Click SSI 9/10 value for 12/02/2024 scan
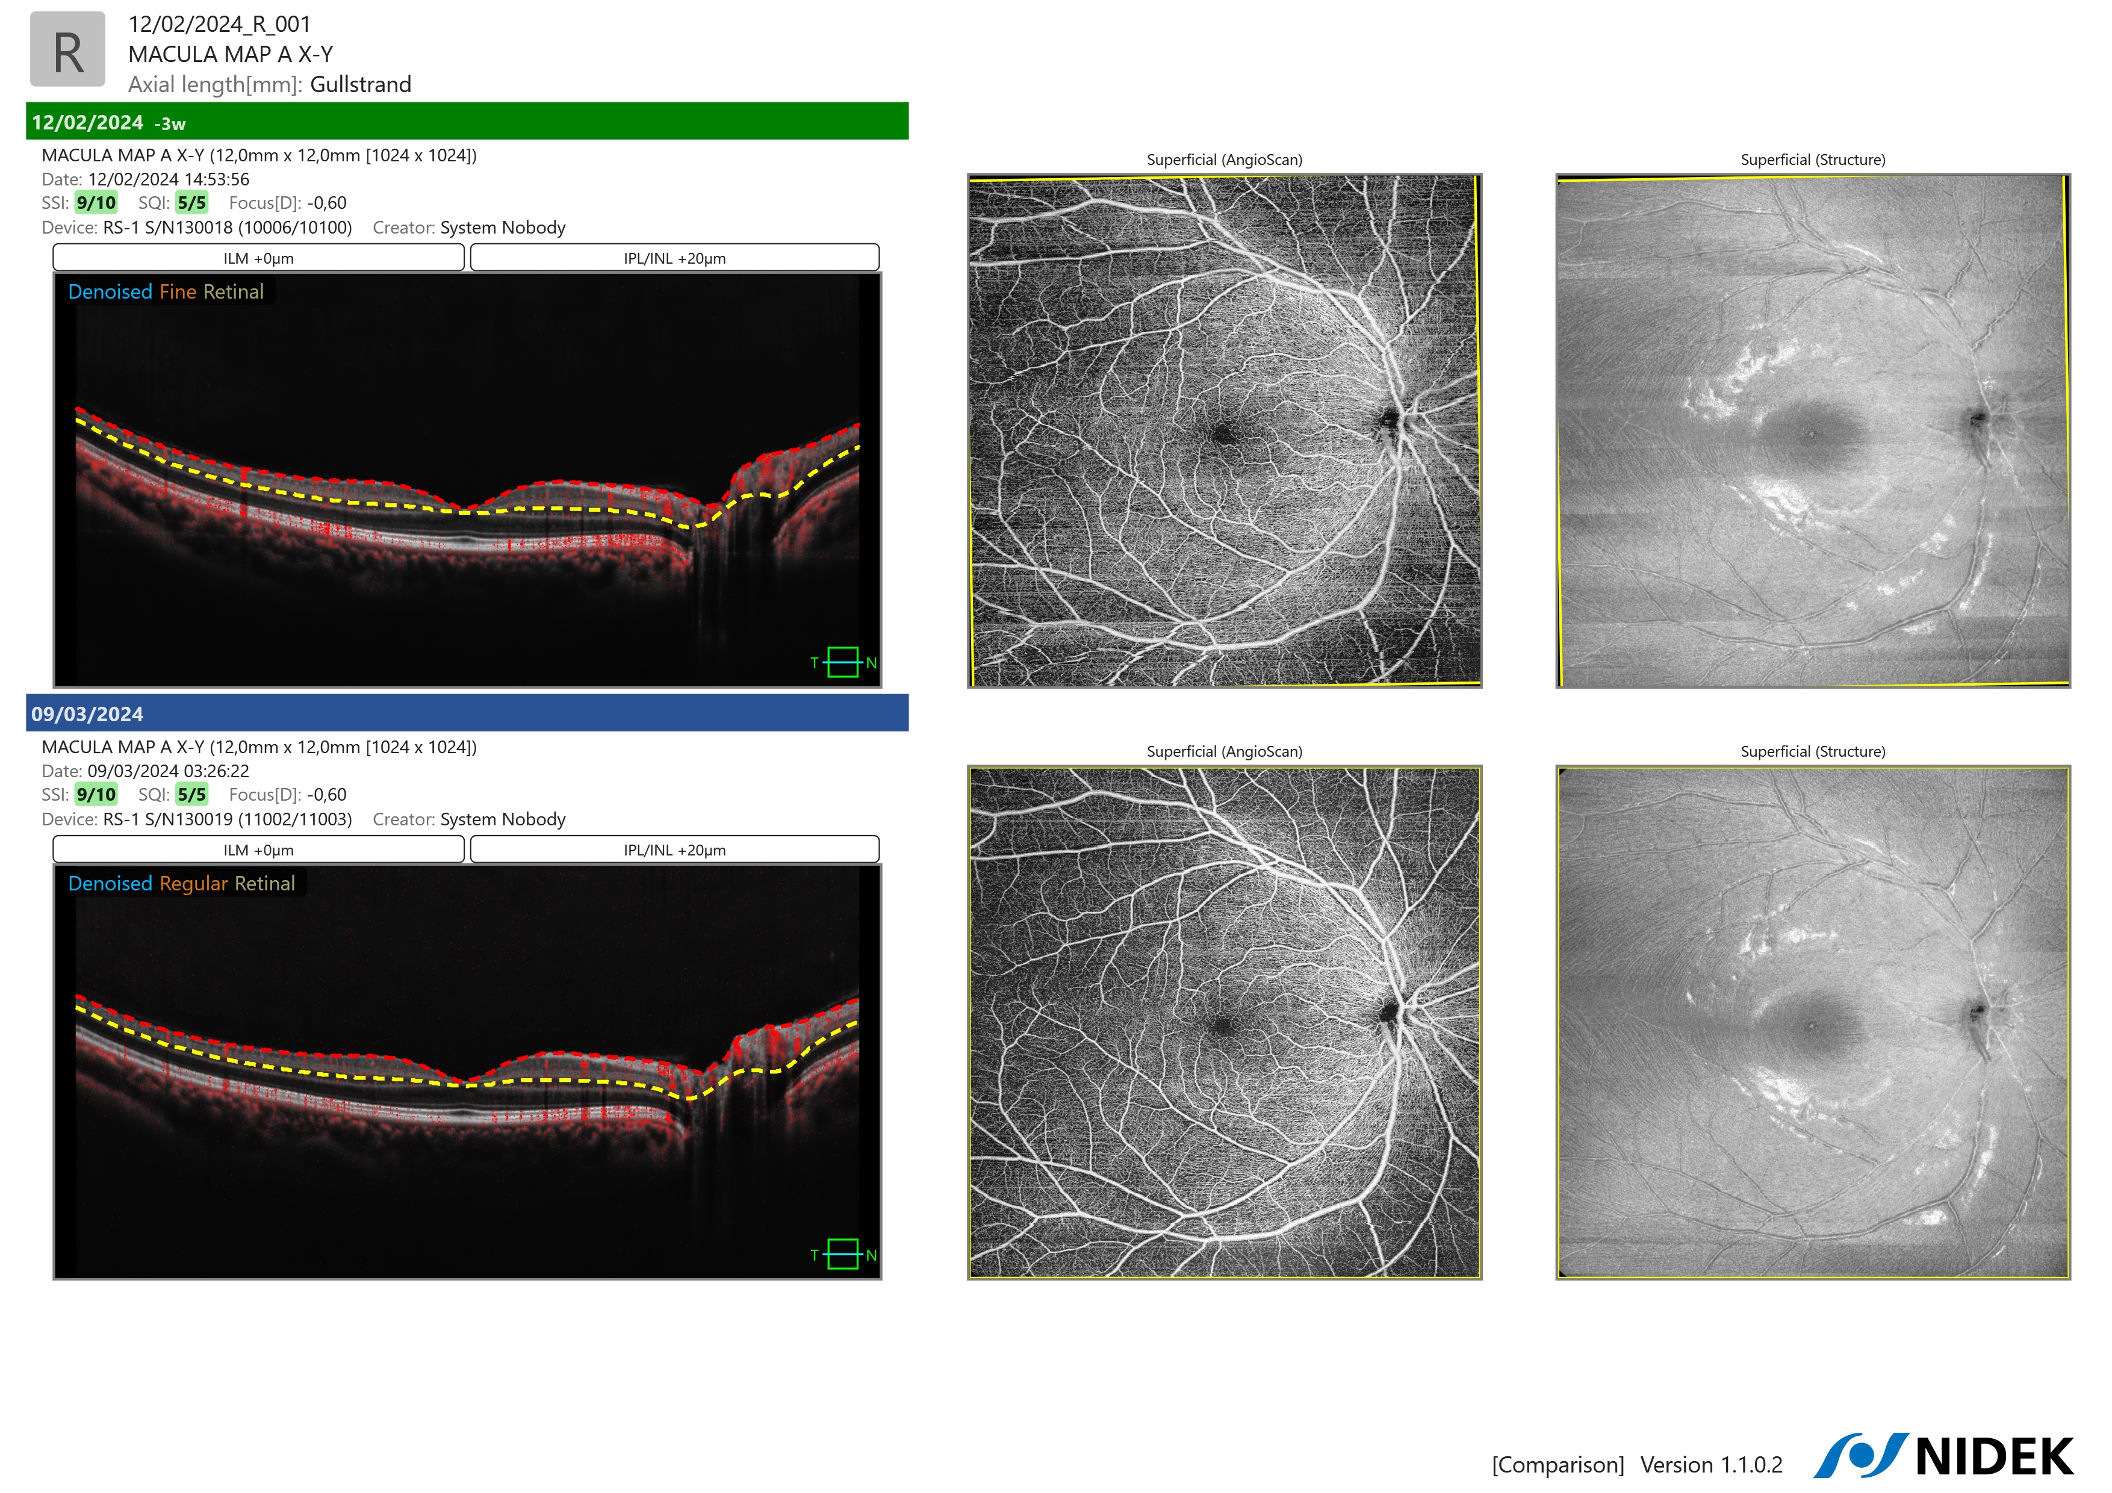This screenshot has width=2112, height=1493. 96,202
